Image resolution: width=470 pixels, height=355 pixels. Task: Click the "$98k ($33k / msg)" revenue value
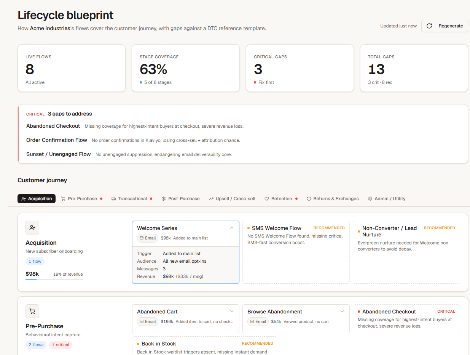pos(183,276)
